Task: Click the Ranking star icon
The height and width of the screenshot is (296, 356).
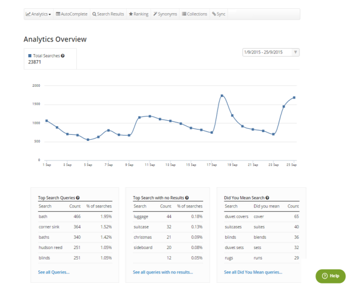Action: tap(131, 14)
